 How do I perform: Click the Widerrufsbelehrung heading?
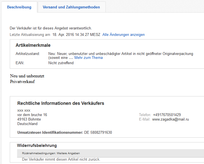tap(37, 145)
